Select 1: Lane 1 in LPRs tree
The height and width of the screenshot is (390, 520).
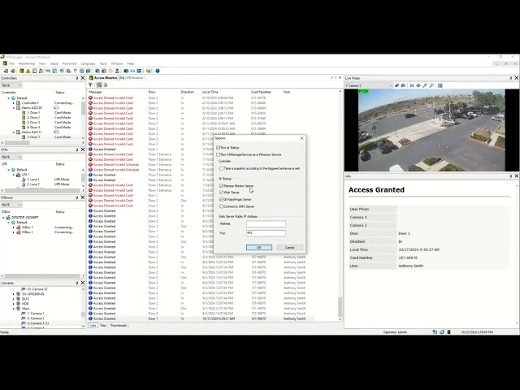[32, 180]
